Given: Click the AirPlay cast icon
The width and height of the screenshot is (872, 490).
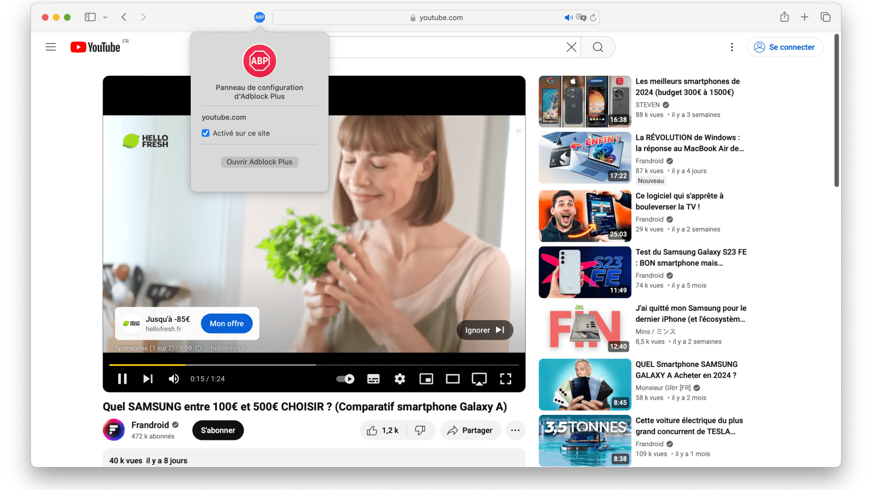Looking at the screenshot, I should pyautogui.click(x=479, y=379).
